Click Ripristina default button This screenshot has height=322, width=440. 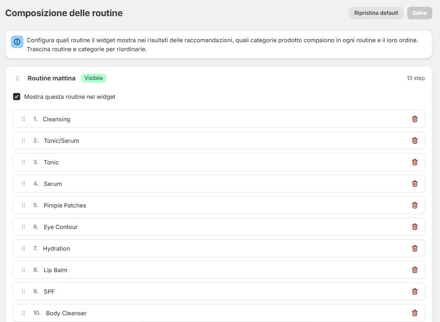pyautogui.click(x=376, y=13)
